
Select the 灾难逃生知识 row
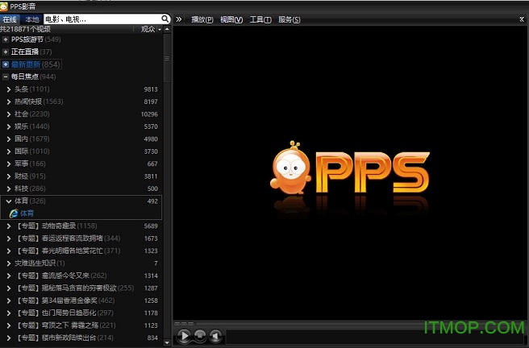click(x=81, y=263)
